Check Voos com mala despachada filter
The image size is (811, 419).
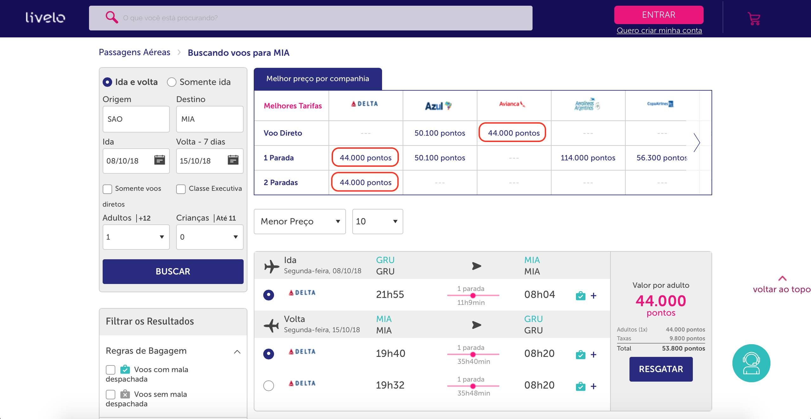[111, 370]
